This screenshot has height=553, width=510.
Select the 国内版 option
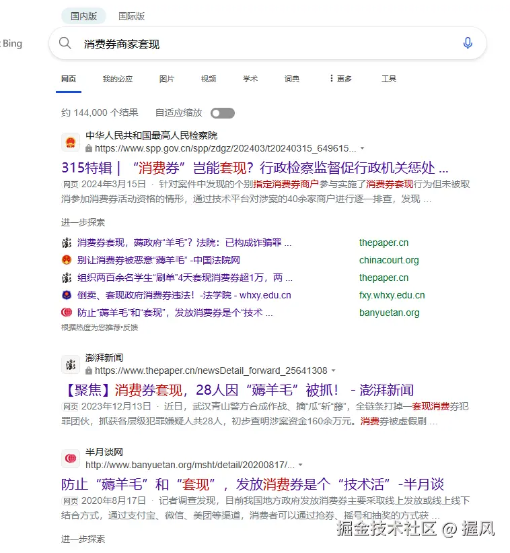click(83, 16)
